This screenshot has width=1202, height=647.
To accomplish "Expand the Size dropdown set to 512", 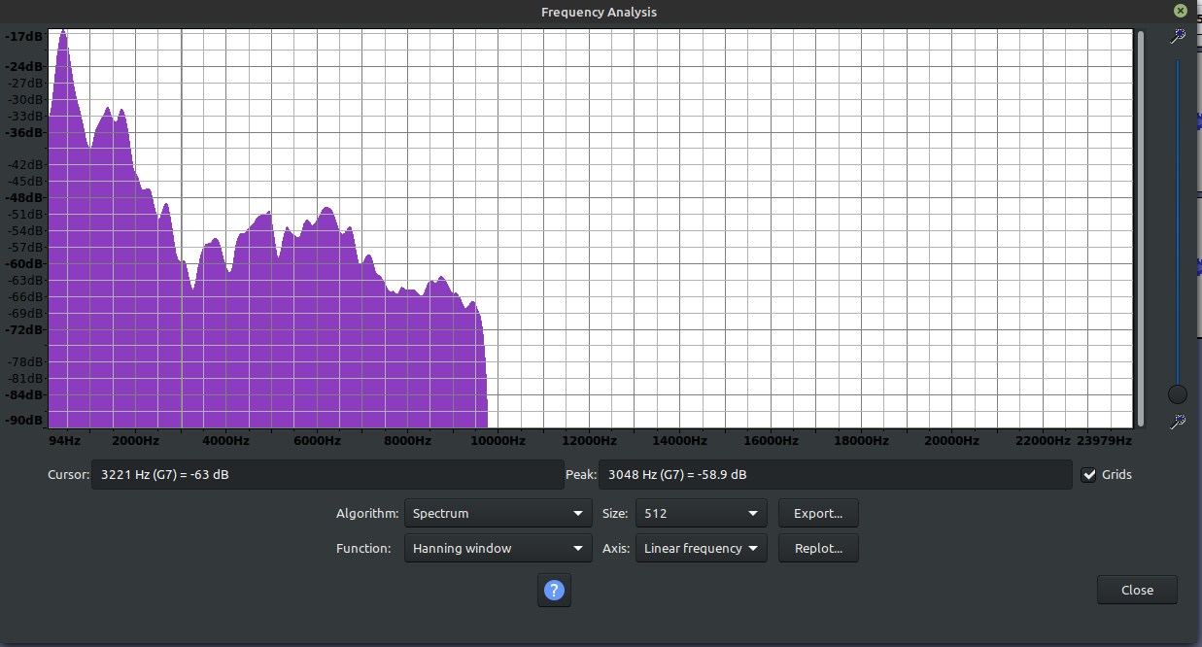I will 702,513.
